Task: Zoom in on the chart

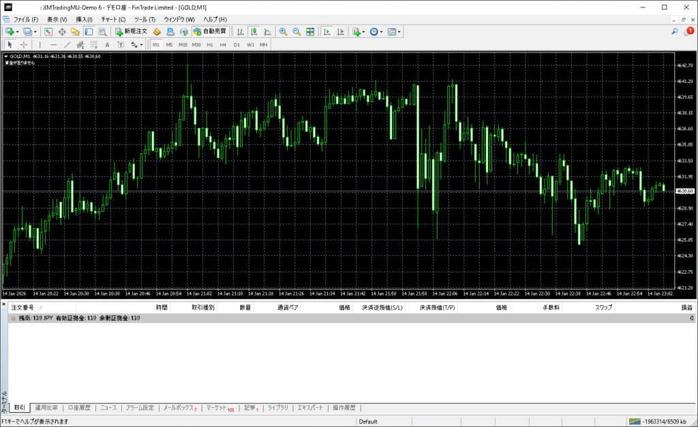Action: point(283,31)
